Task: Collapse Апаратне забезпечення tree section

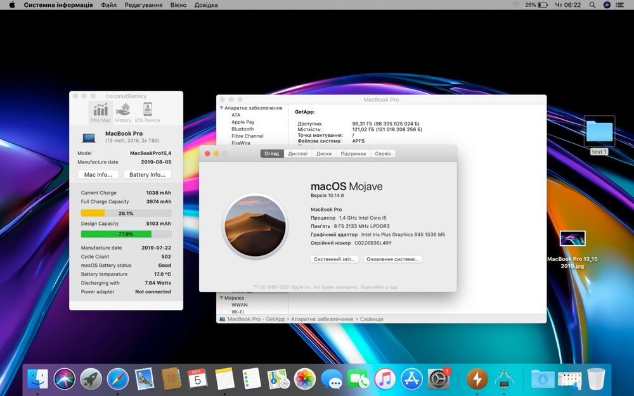Action: (x=221, y=108)
